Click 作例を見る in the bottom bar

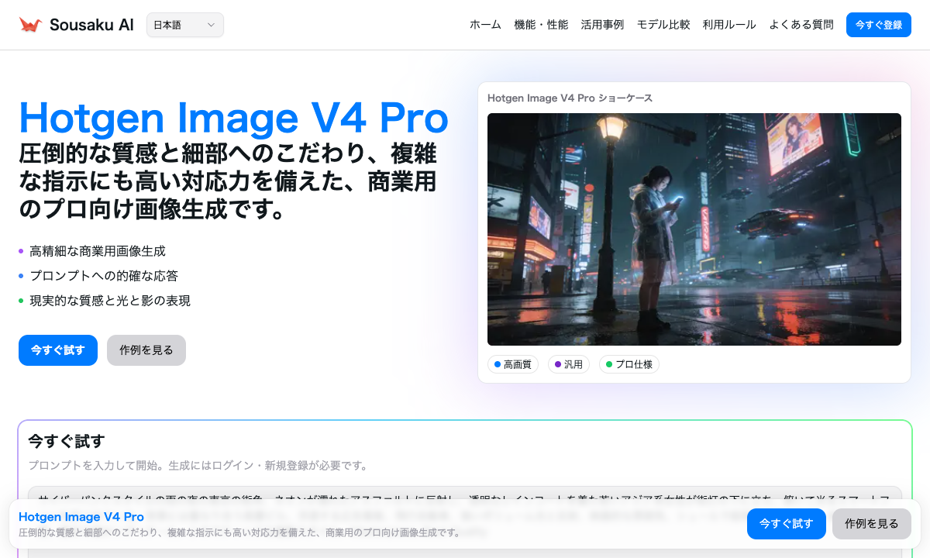coord(871,524)
